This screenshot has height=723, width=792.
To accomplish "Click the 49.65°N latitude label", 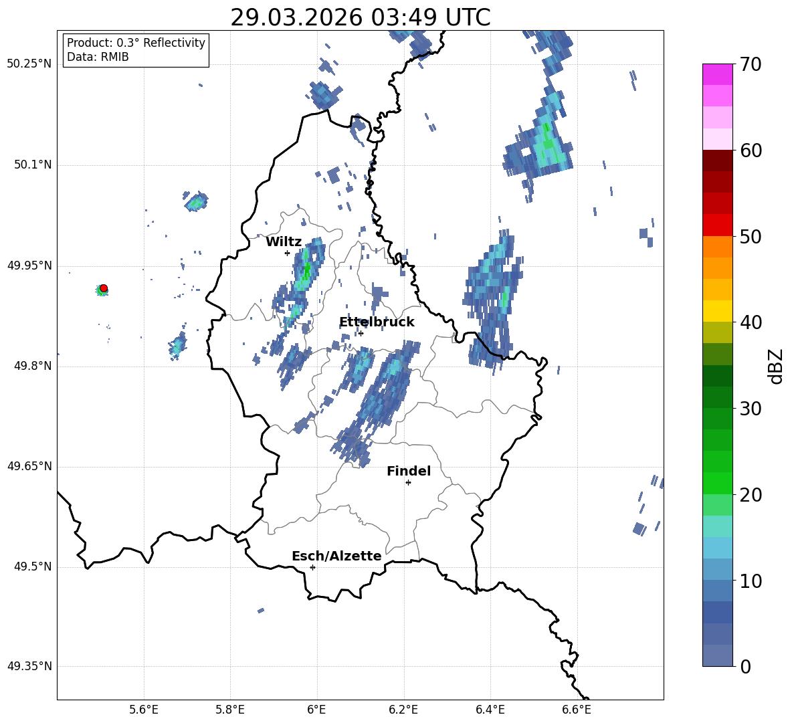I will click(29, 466).
